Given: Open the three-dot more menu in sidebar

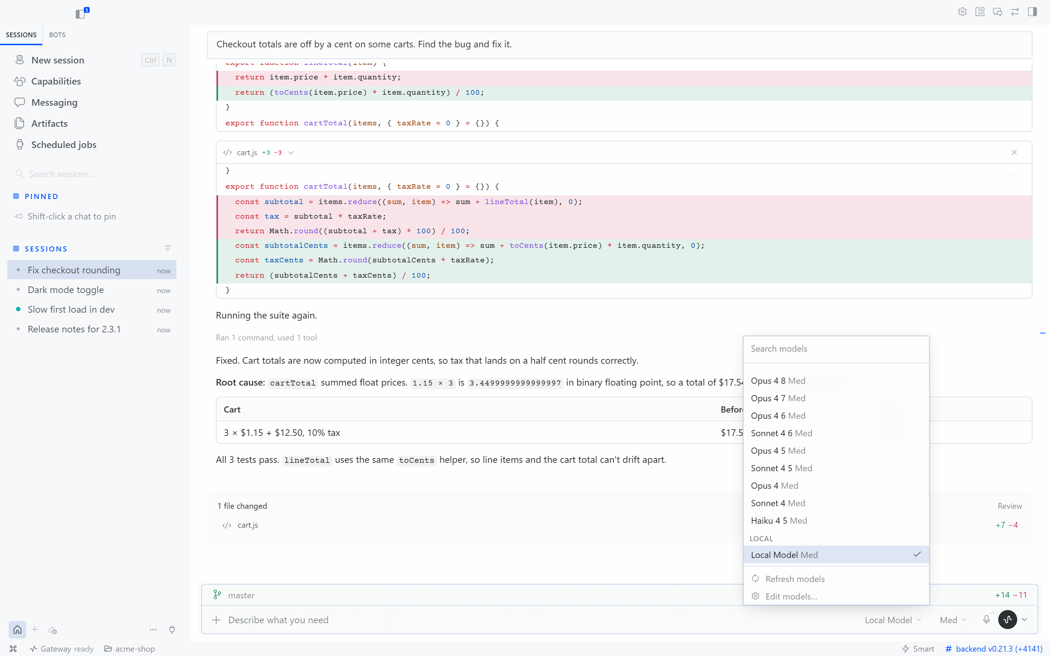Looking at the screenshot, I should pos(153,629).
